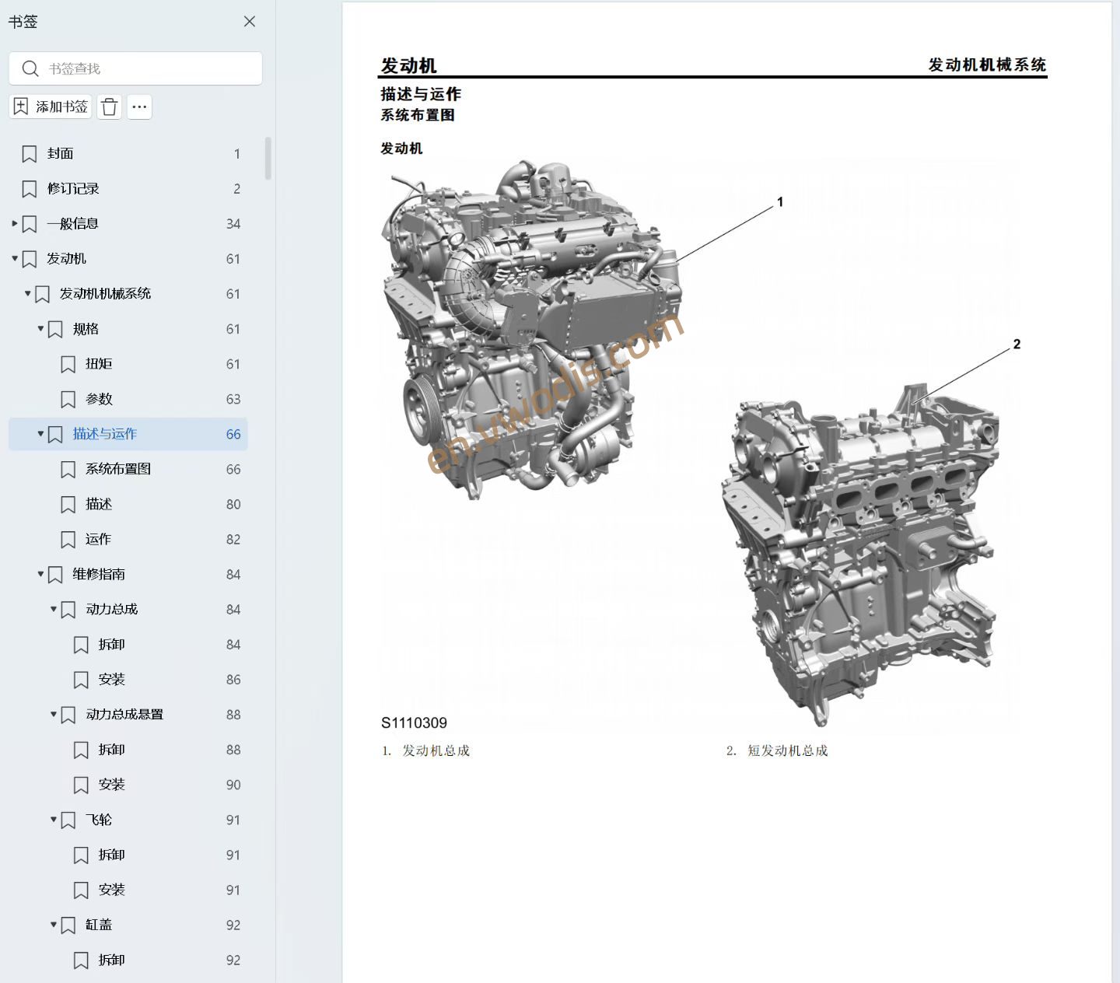The width and height of the screenshot is (1120, 983).
Task: Click the short engine assembly image
Action: 860,554
